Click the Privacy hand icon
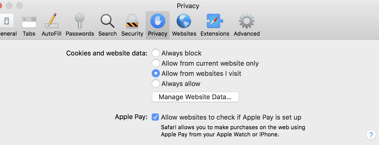The height and width of the screenshot is (145, 379). pos(158,21)
